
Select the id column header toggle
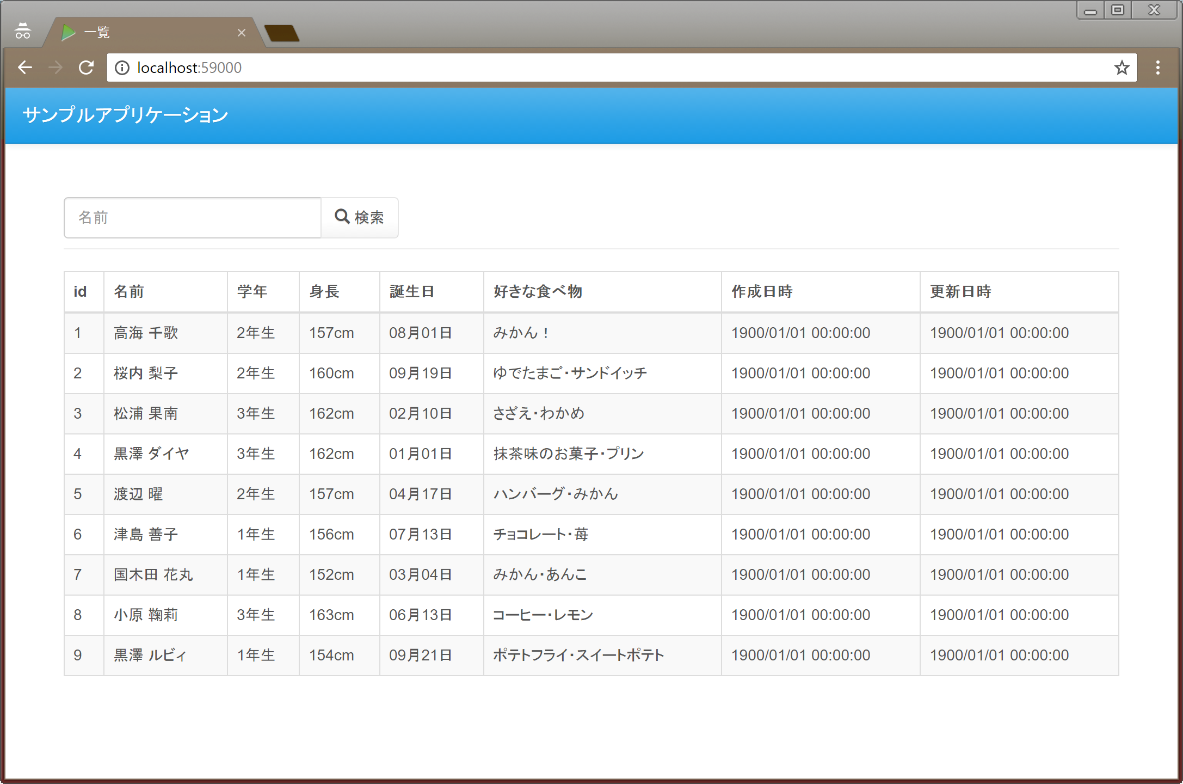[x=80, y=292]
